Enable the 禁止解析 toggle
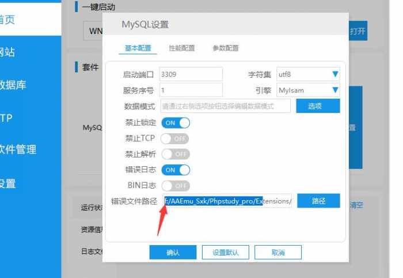 click(x=175, y=154)
